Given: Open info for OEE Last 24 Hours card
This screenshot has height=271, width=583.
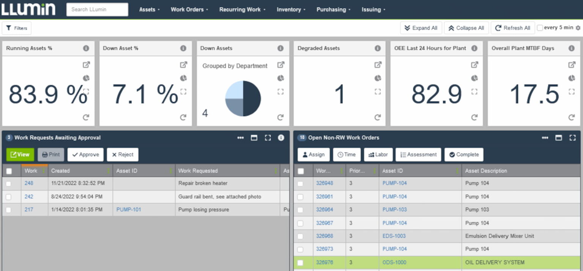Looking at the screenshot, I should coord(474,48).
